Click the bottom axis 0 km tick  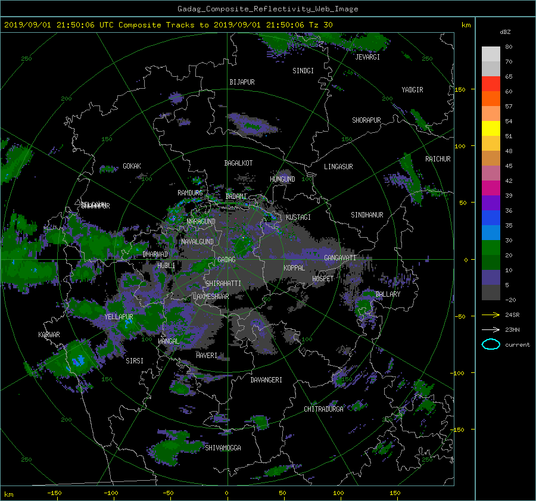227,493
